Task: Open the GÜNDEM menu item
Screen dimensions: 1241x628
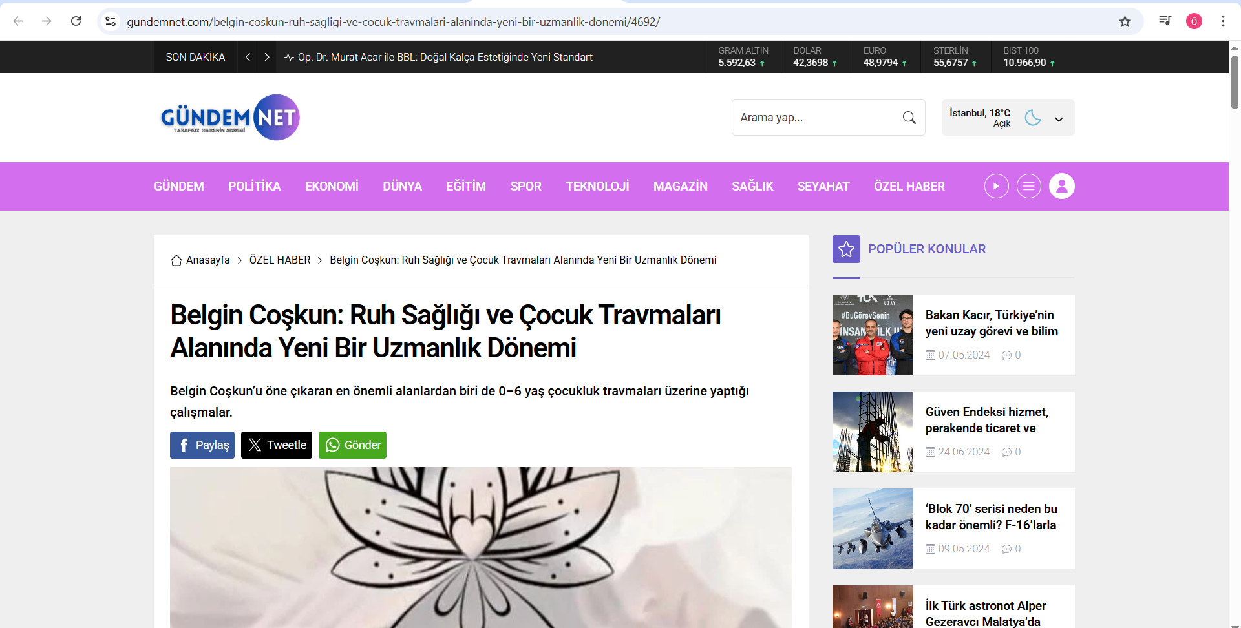Action: 179,186
